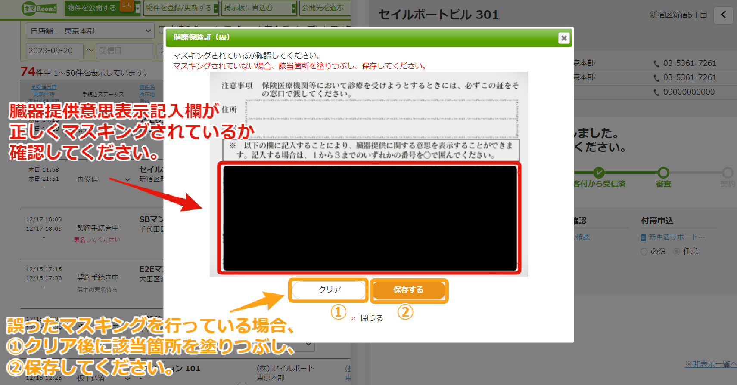Expand the 物件を公開する dropdown arrow
Viewport: 737px width, 385px height.
coord(138,8)
